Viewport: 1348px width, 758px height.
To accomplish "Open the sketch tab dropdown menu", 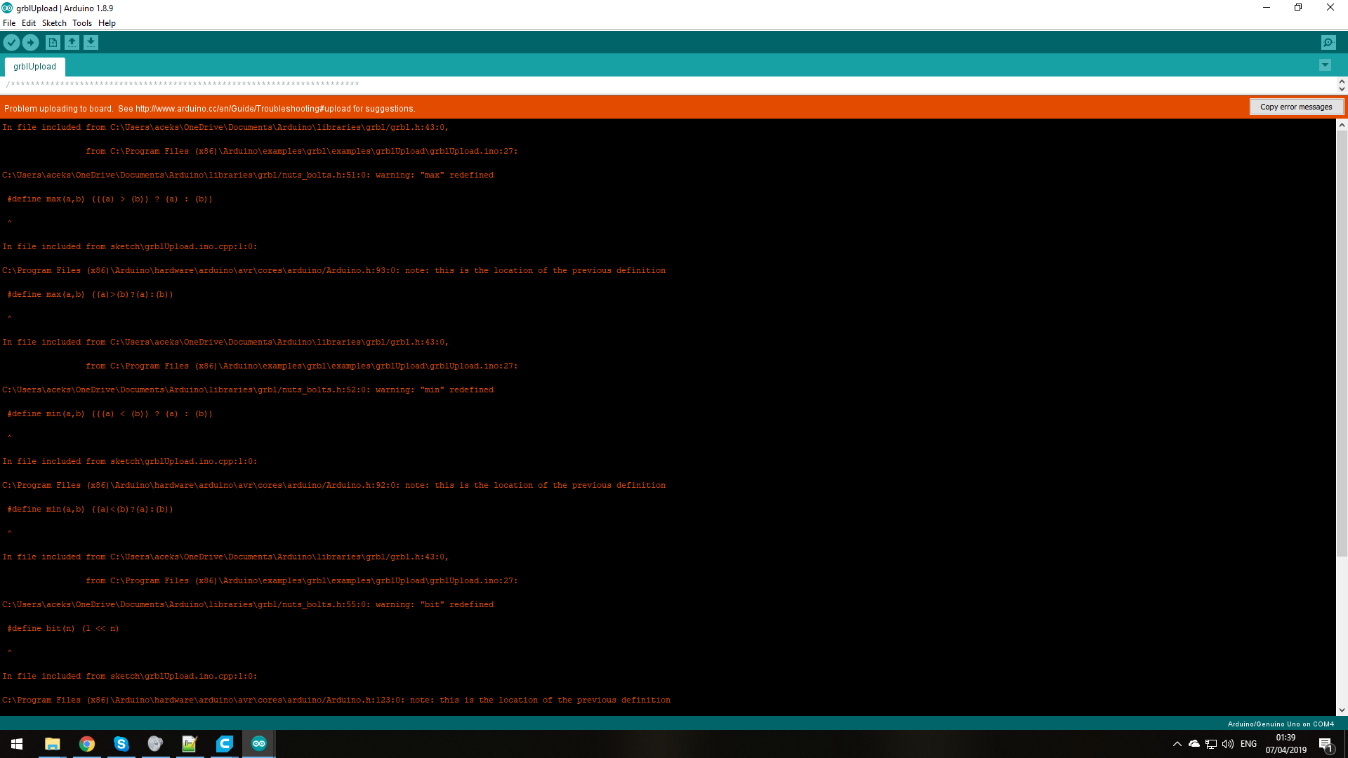I will [1325, 65].
